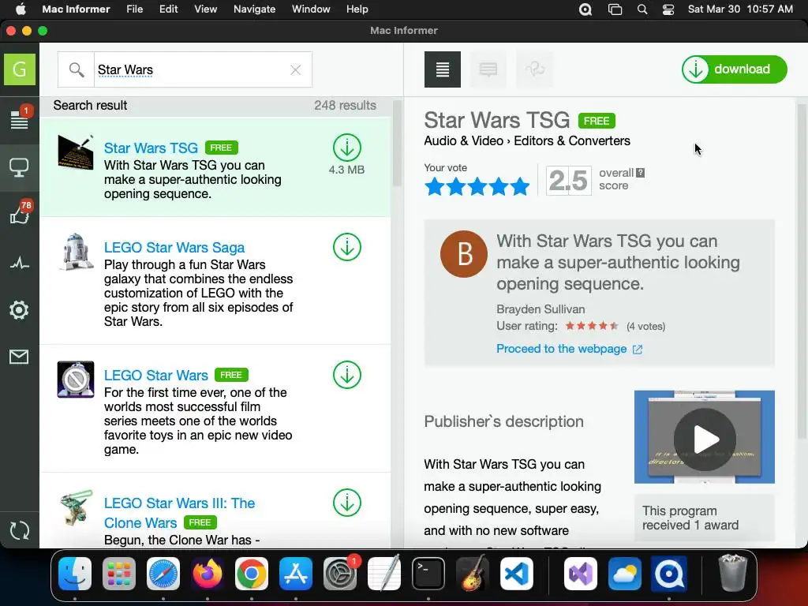
Task: Switch to the description tab icon
Action: pos(443,69)
